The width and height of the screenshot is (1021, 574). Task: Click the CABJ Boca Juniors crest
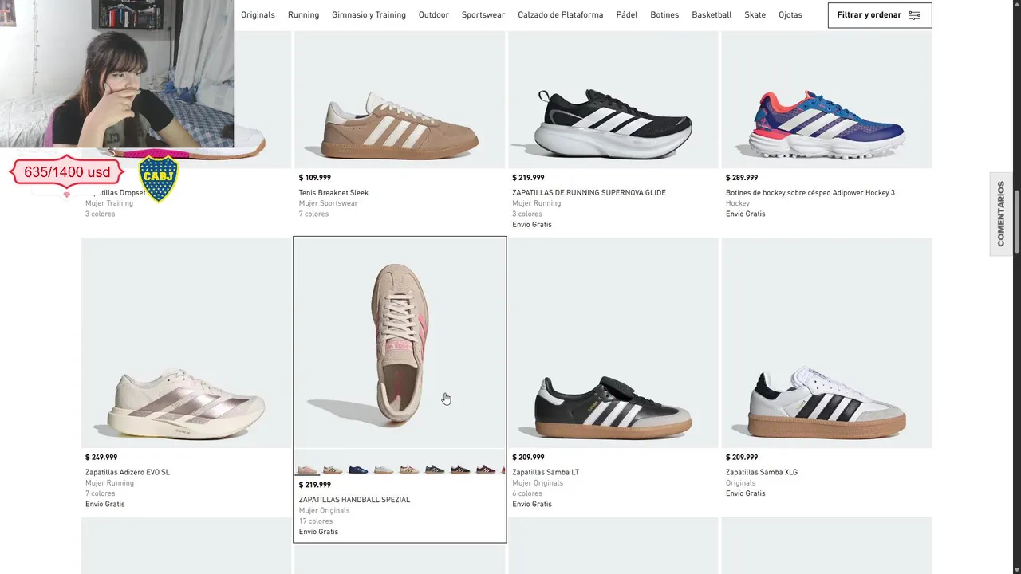[158, 178]
